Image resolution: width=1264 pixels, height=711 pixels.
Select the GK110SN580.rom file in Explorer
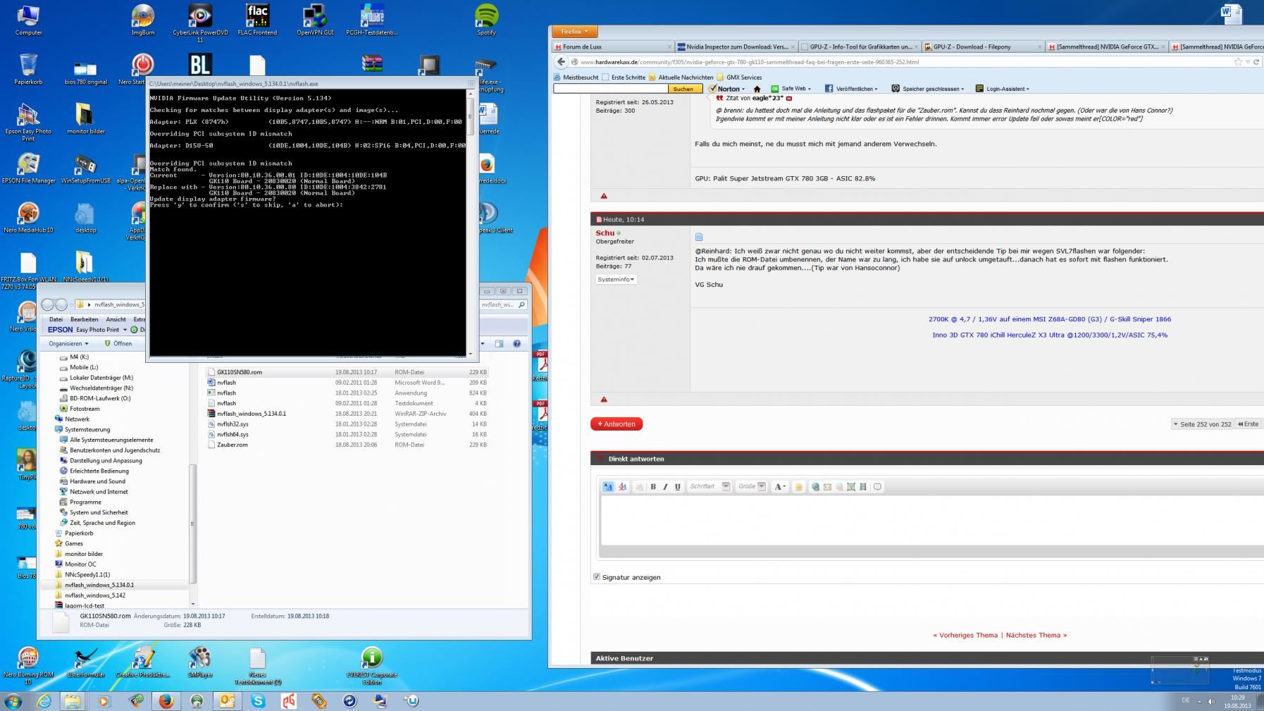click(x=347, y=372)
